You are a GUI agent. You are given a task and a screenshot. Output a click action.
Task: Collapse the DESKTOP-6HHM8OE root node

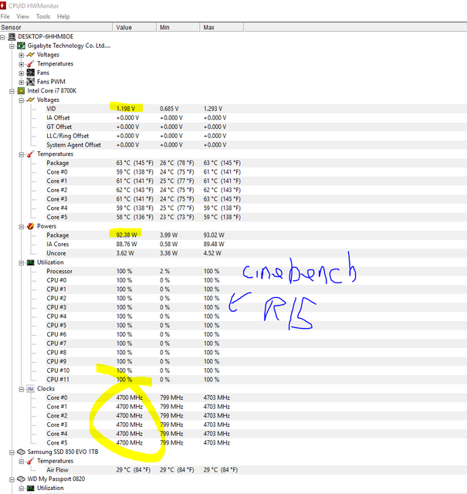tap(2, 37)
